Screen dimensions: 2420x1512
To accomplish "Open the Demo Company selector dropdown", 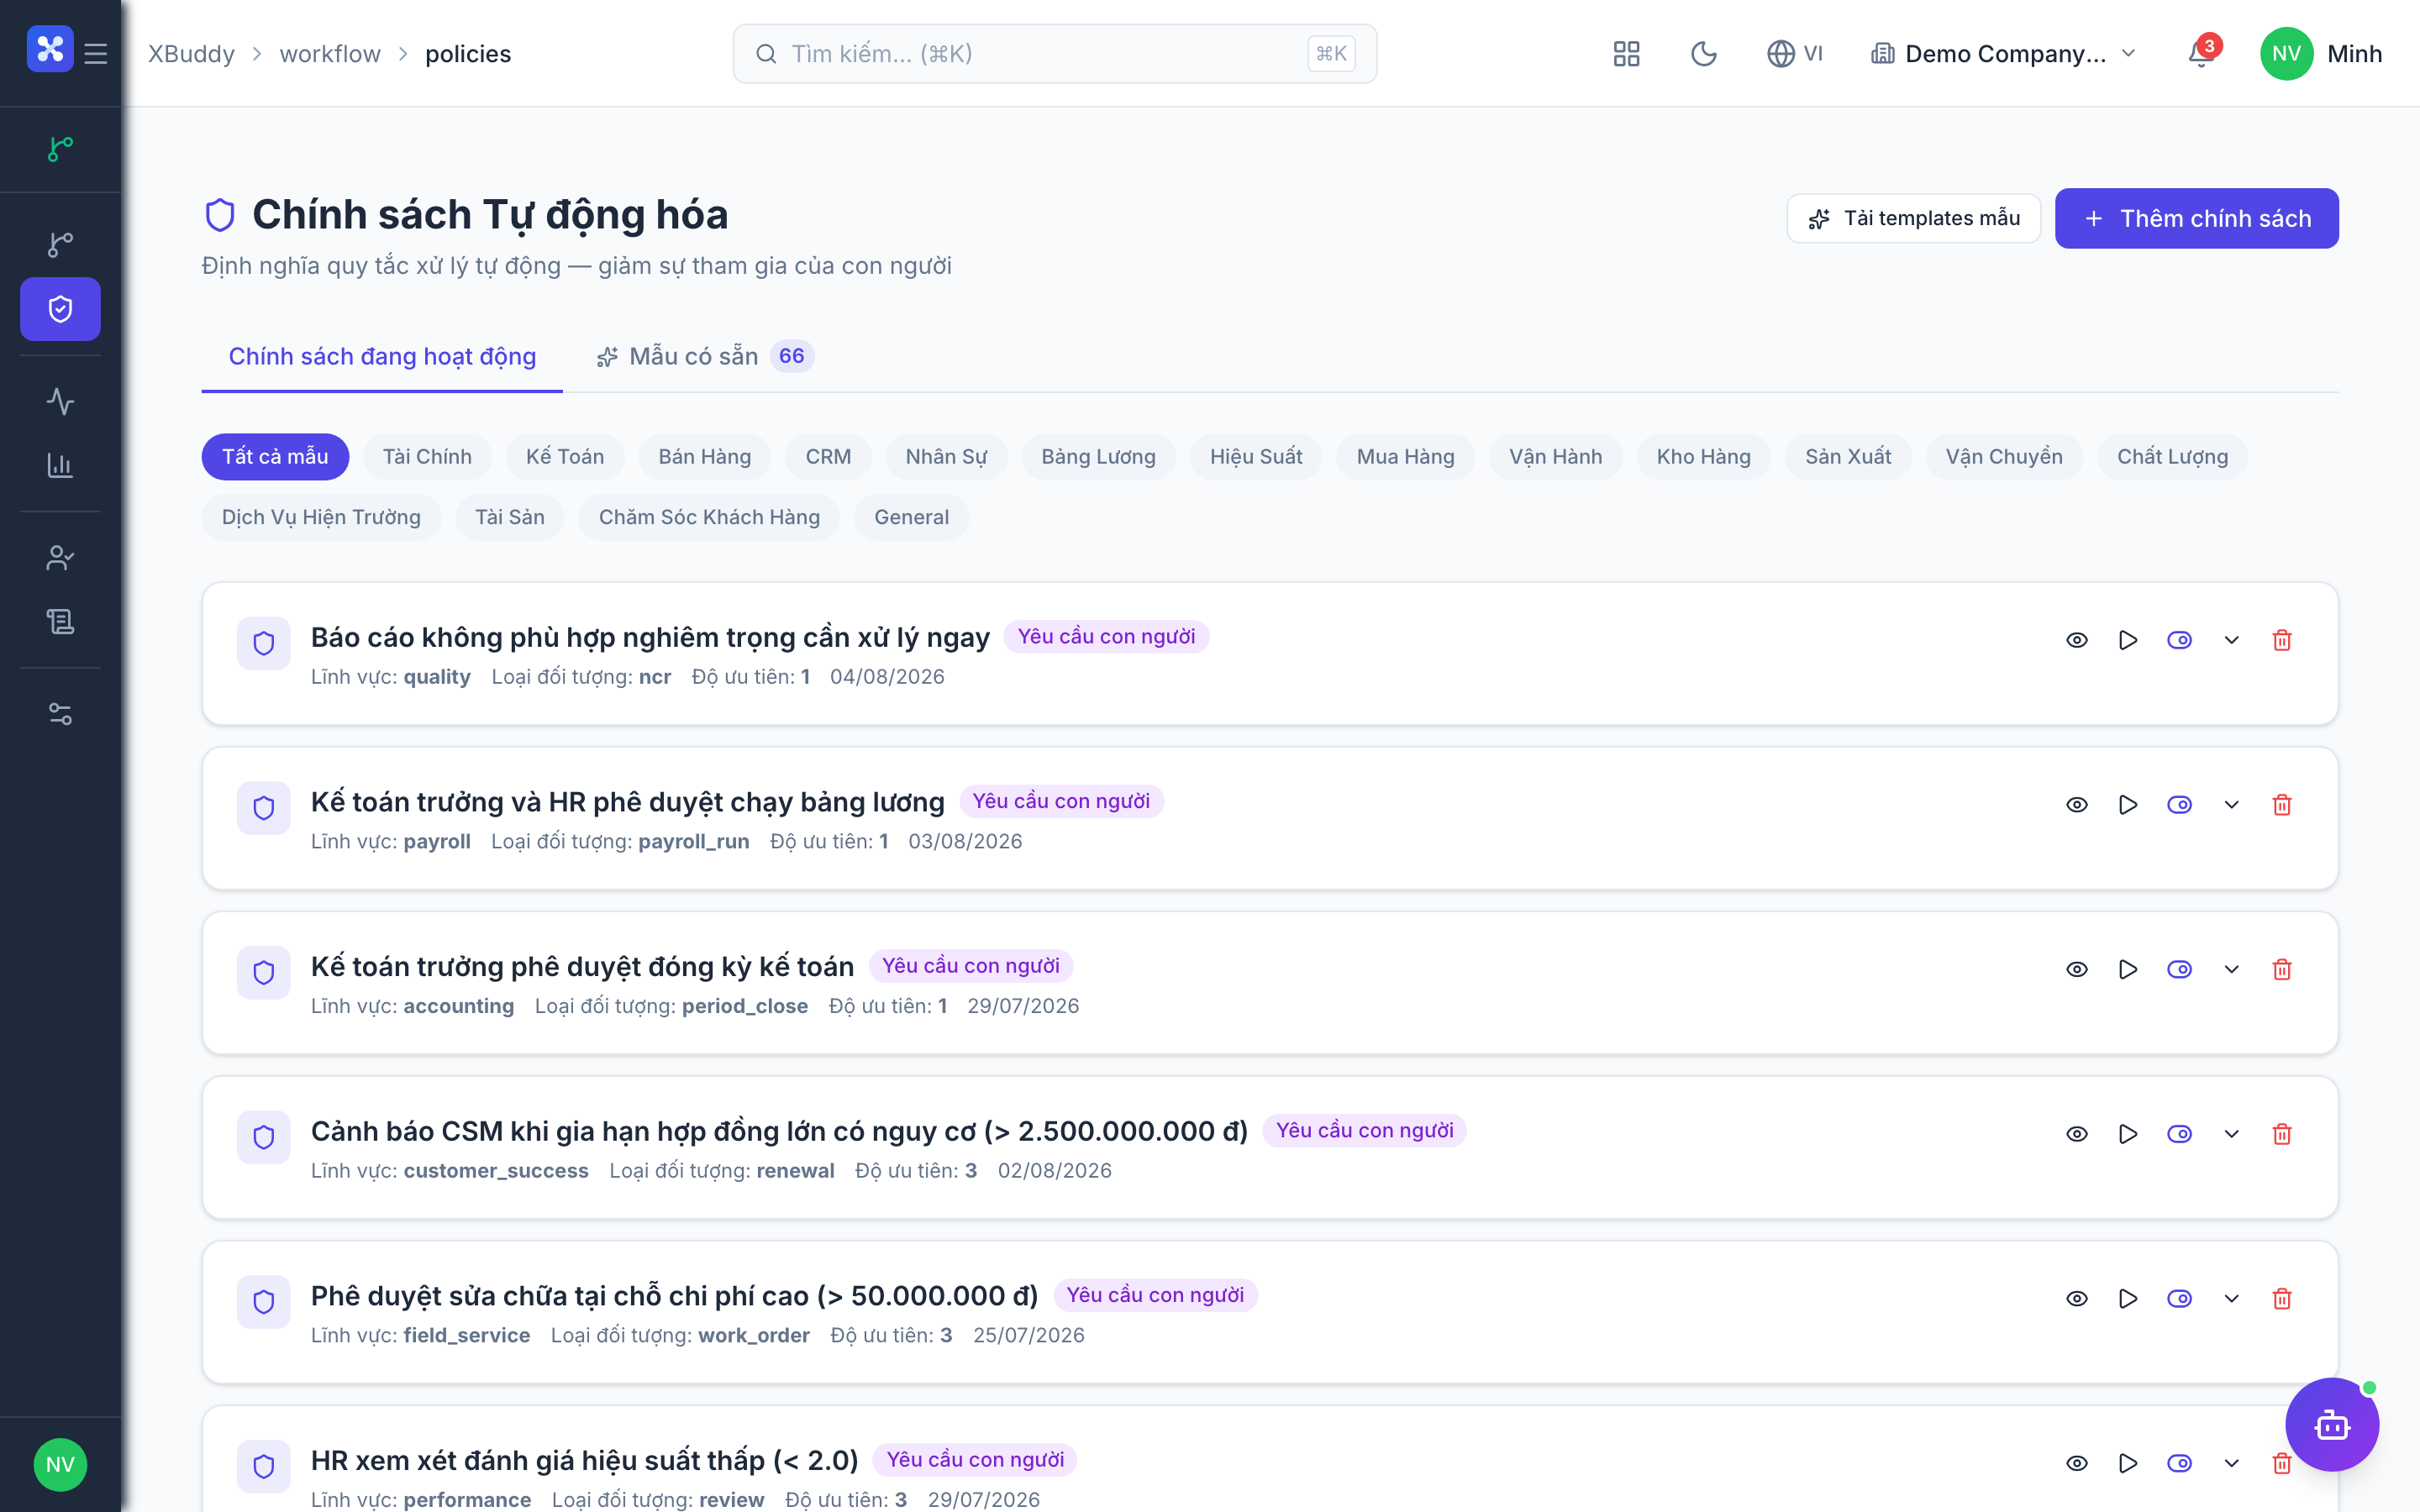I will [x=2003, y=54].
